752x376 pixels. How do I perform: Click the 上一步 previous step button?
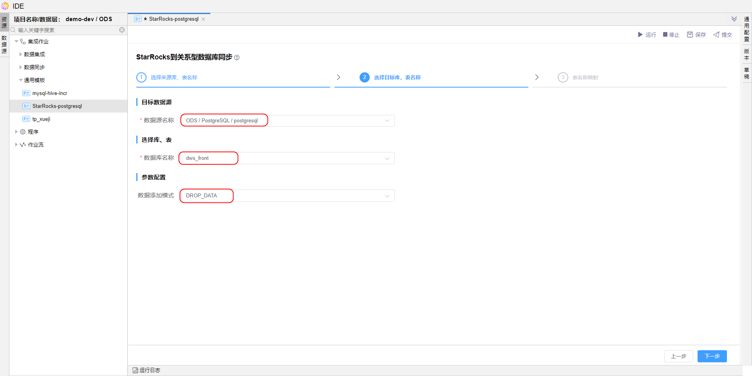[678, 356]
